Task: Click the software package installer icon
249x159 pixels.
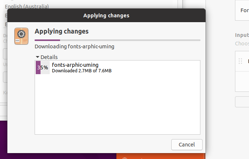Action: coord(21,36)
